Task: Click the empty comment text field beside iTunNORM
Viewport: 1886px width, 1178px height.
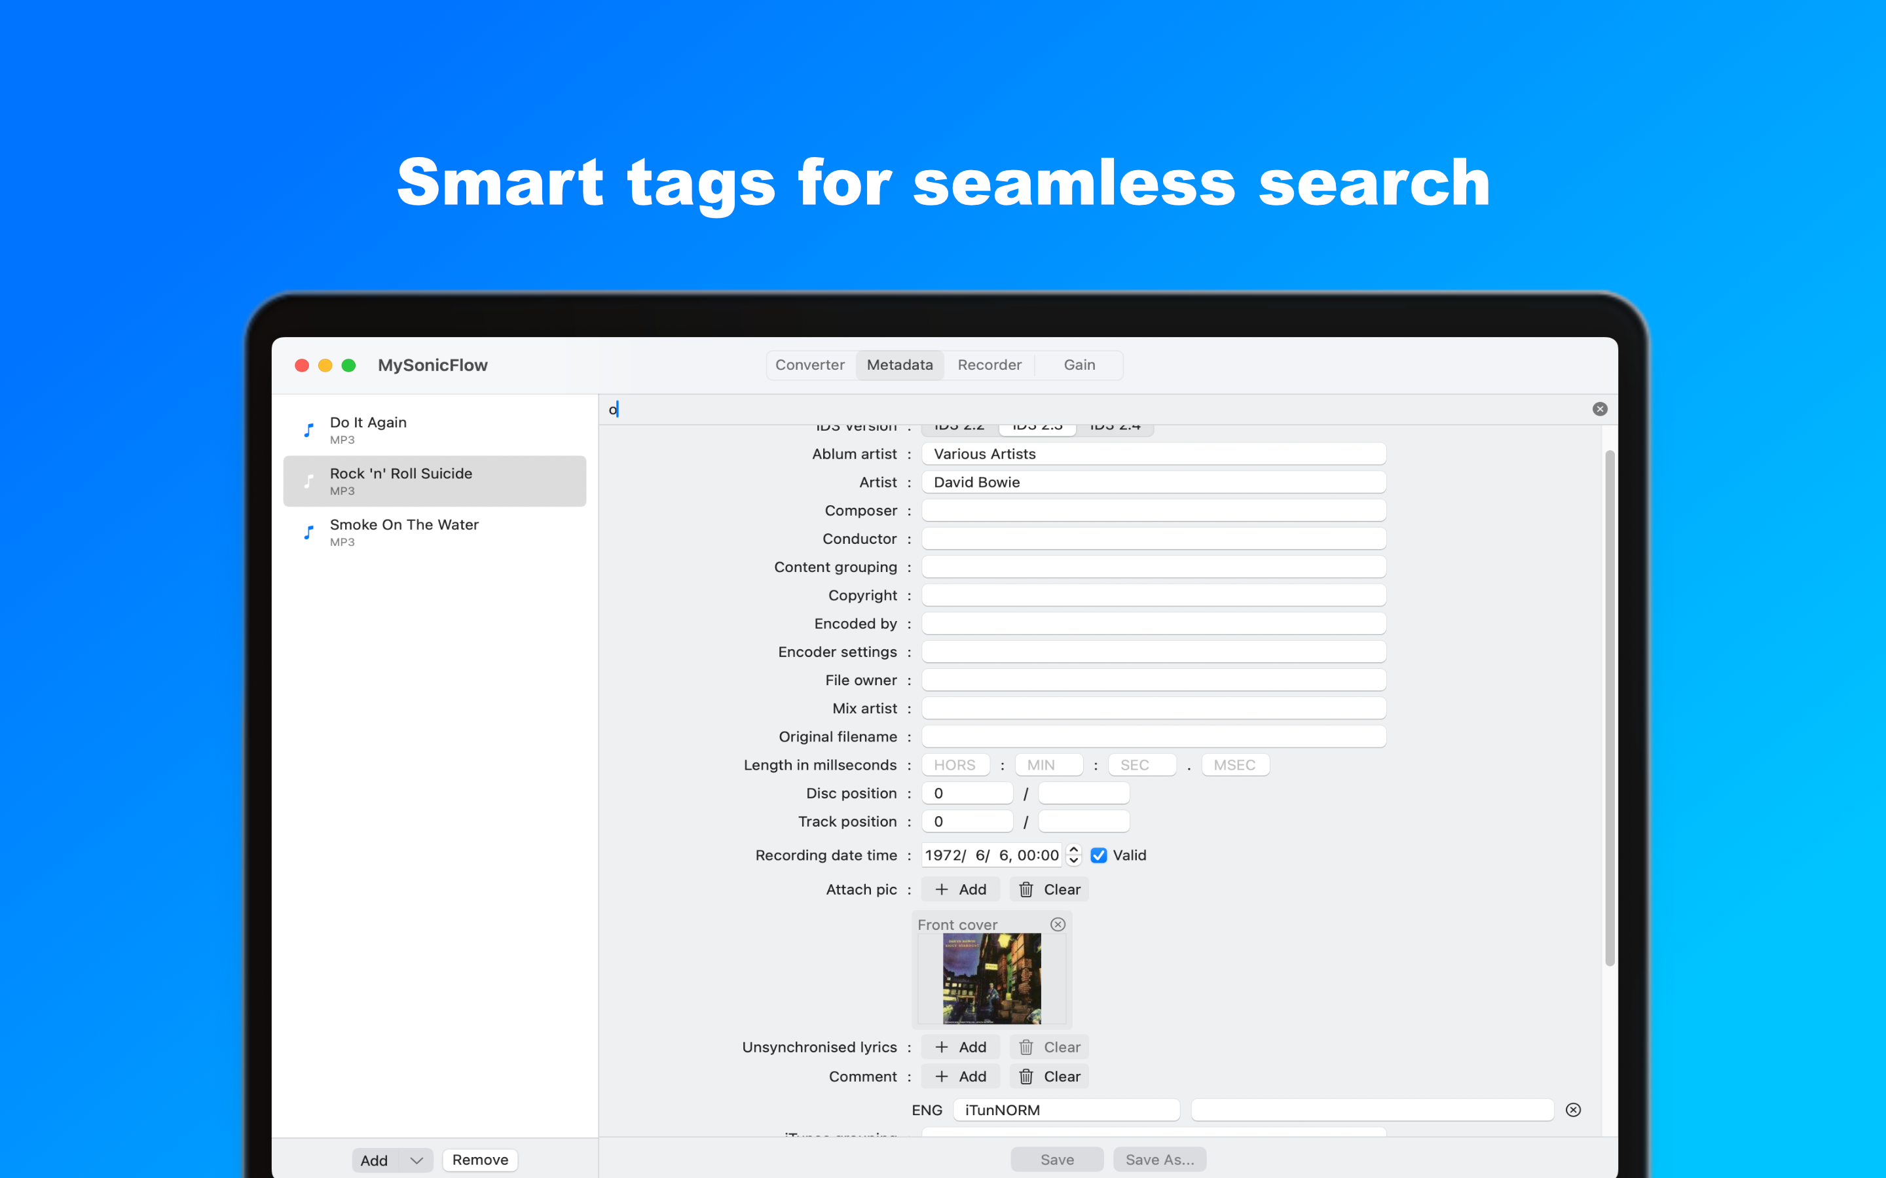Action: point(1373,1109)
